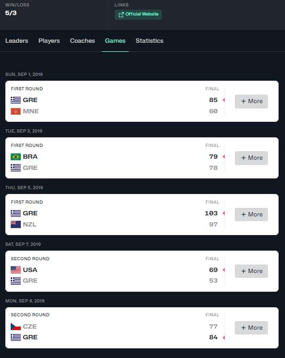
Task: Click the New Zealand flag icon
Action: 15,224
